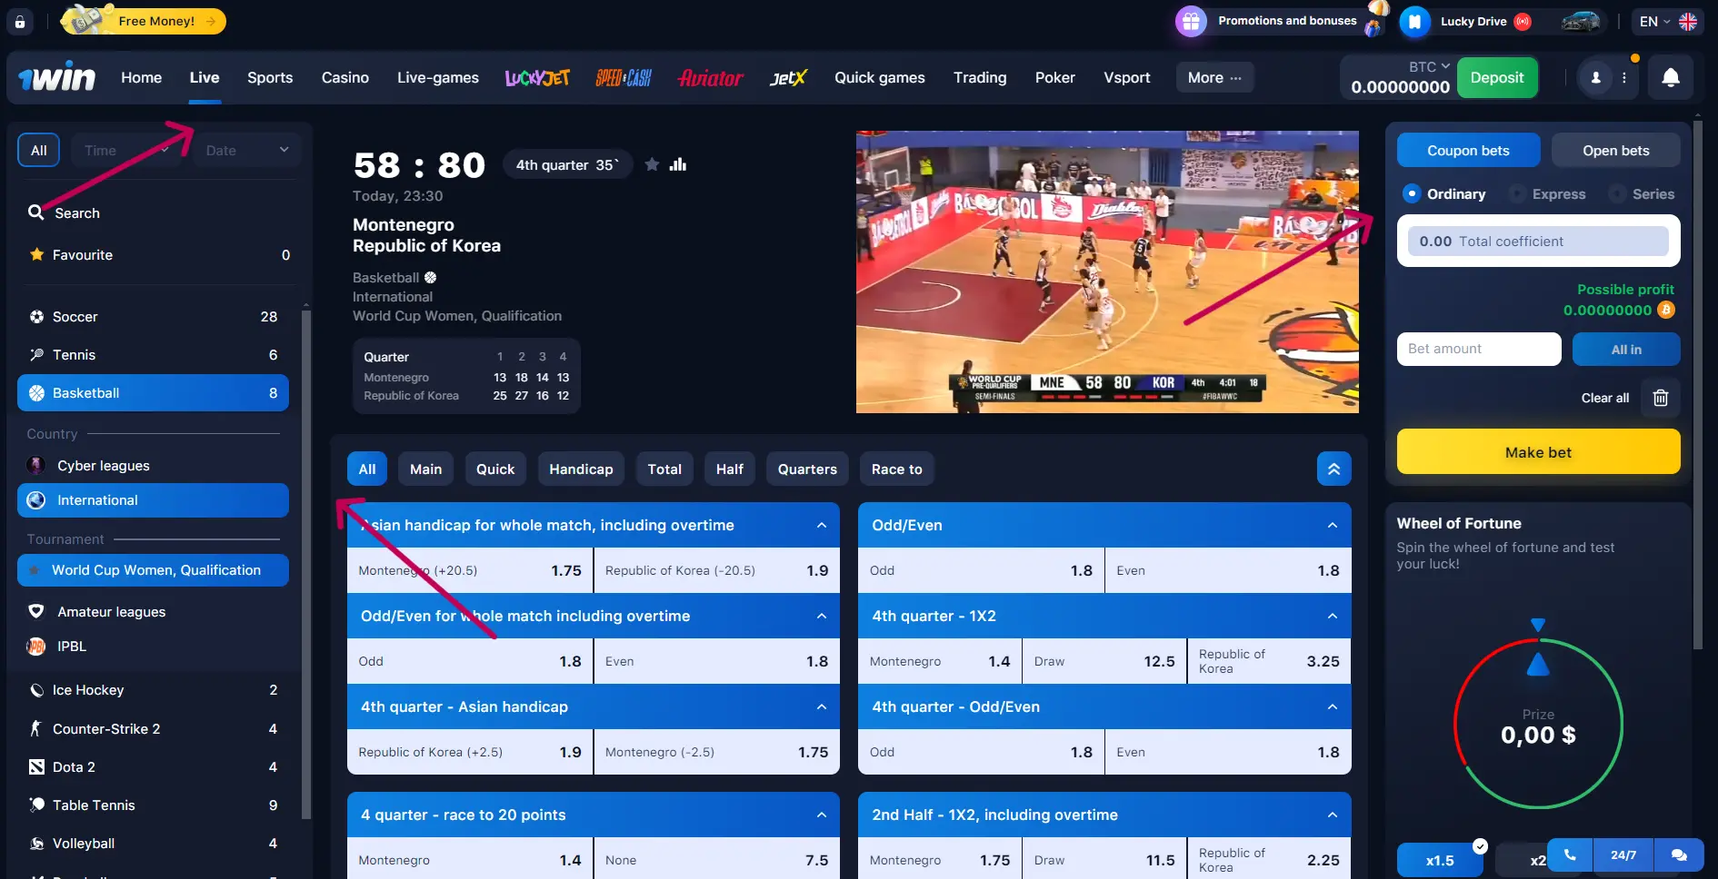
Task: Click the Bet amount field
Action: 1479,349
